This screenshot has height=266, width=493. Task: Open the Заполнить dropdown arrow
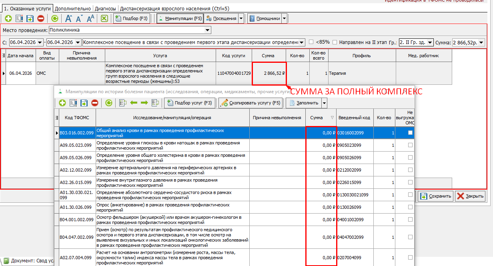coord(324,103)
